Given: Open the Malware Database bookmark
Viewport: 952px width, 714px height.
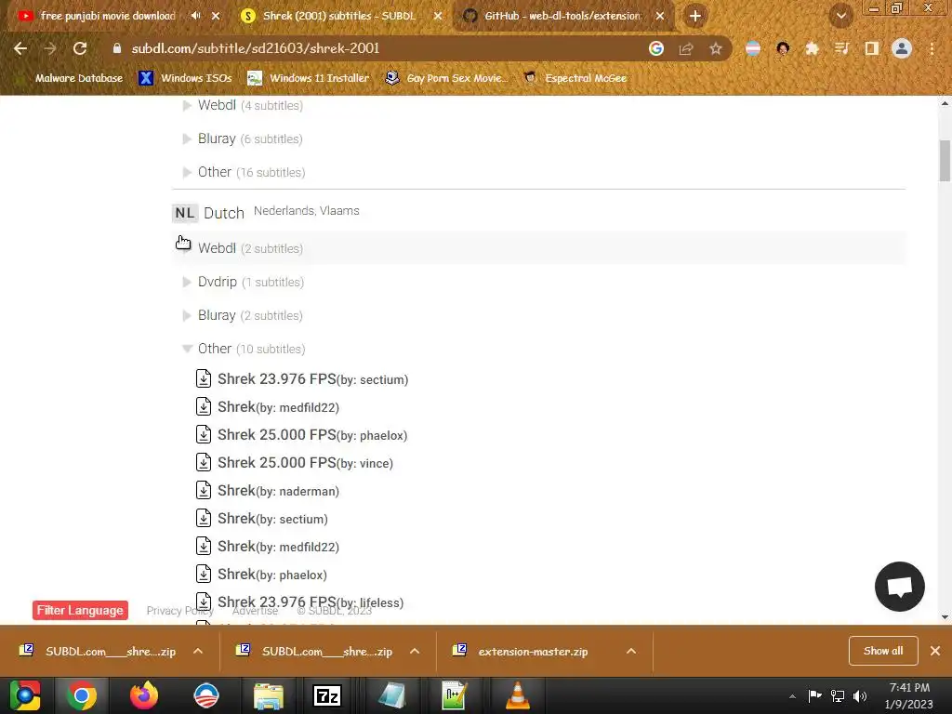Looking at the screenshot, I should (79, 78).
